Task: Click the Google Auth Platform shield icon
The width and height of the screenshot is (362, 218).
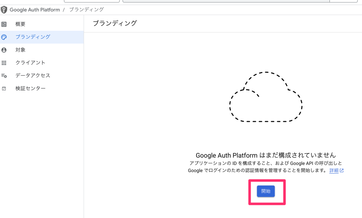Action: click(x=4, y=10)
